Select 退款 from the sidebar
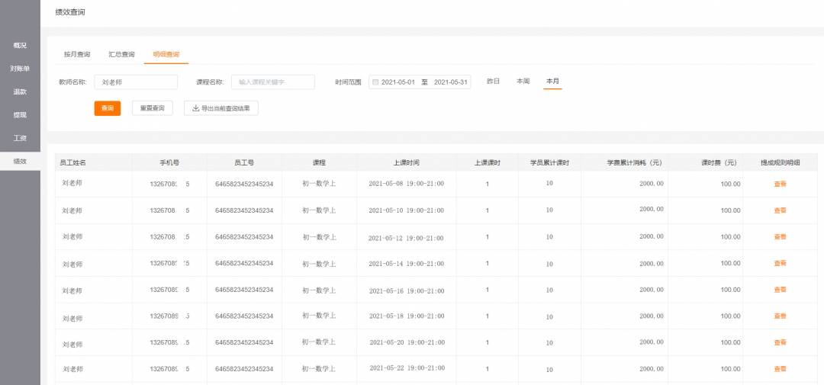The image size is (824, 385). [20, 92]
